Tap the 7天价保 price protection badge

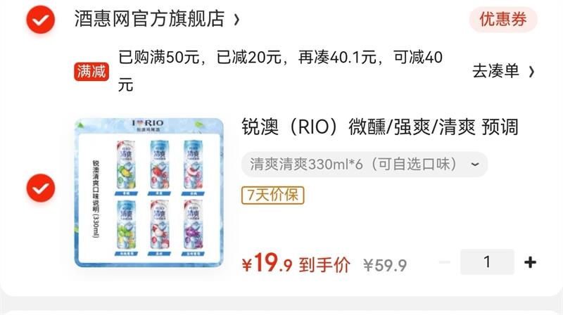coord(273,195)
